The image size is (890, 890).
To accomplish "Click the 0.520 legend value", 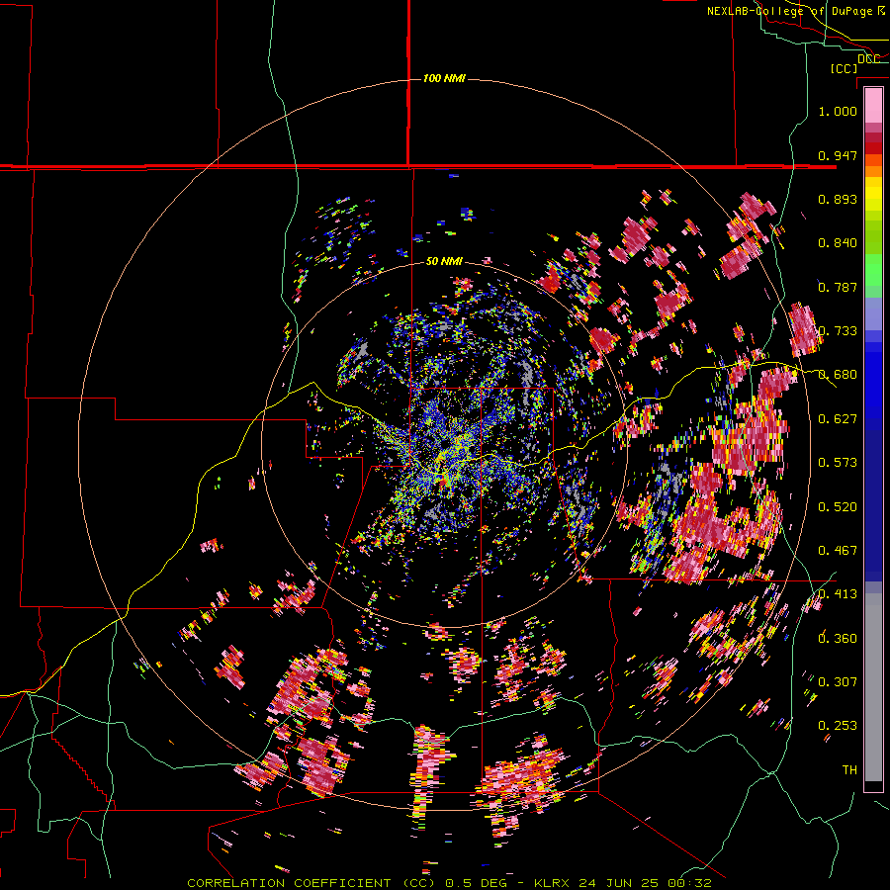I will coord(838,506).
